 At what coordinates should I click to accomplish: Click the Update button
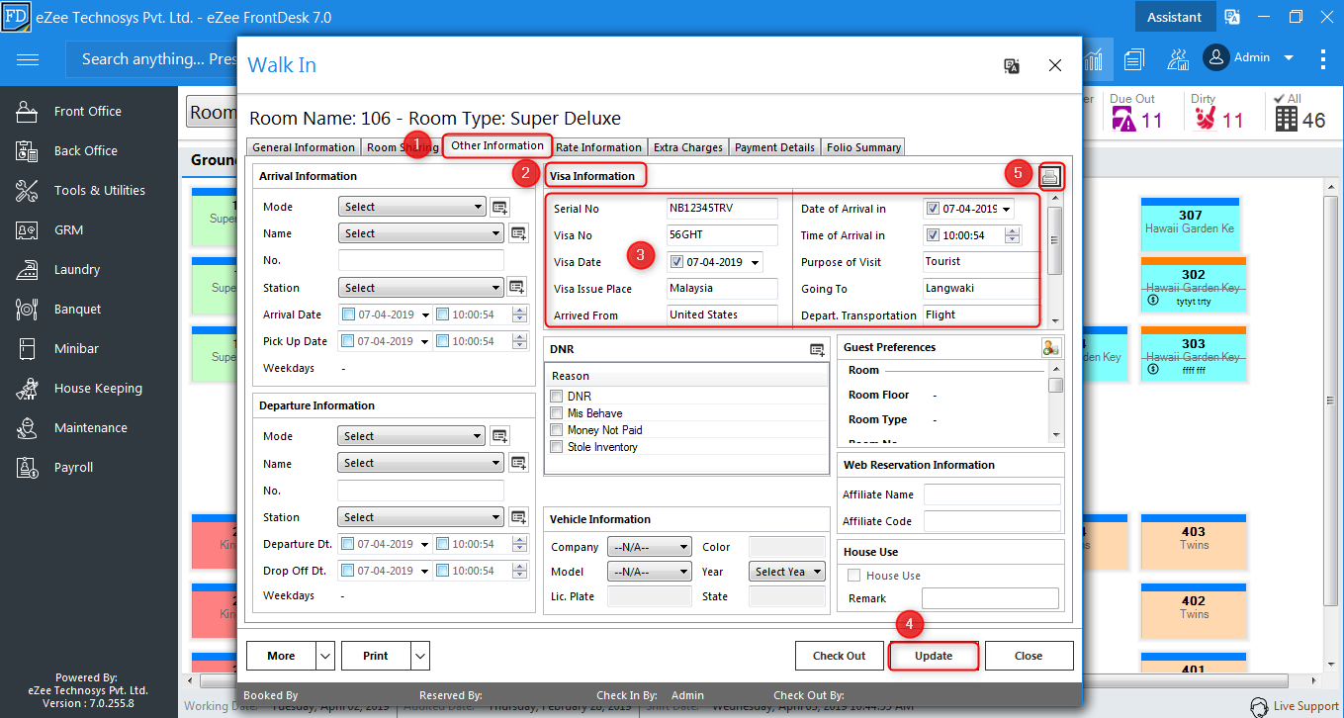(x=934, y=656)
